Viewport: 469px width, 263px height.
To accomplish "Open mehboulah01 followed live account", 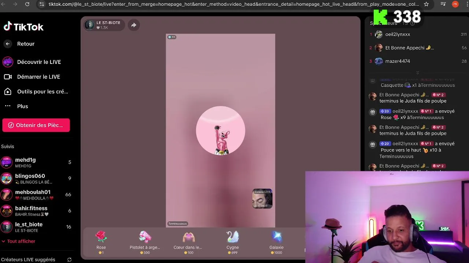I will (x=37, y=195).
